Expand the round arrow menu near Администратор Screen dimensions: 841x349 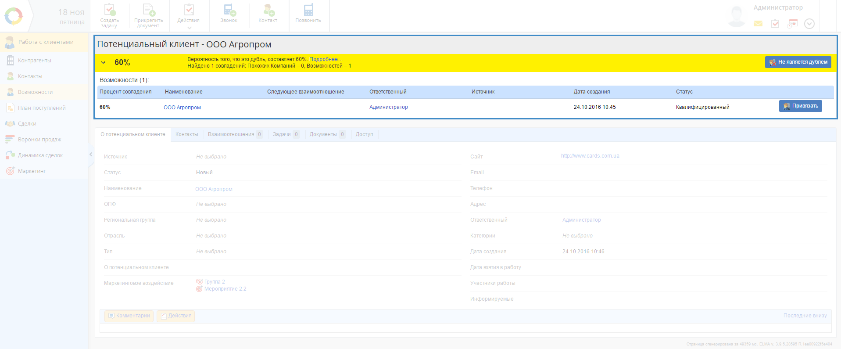(x=809, y=24)
